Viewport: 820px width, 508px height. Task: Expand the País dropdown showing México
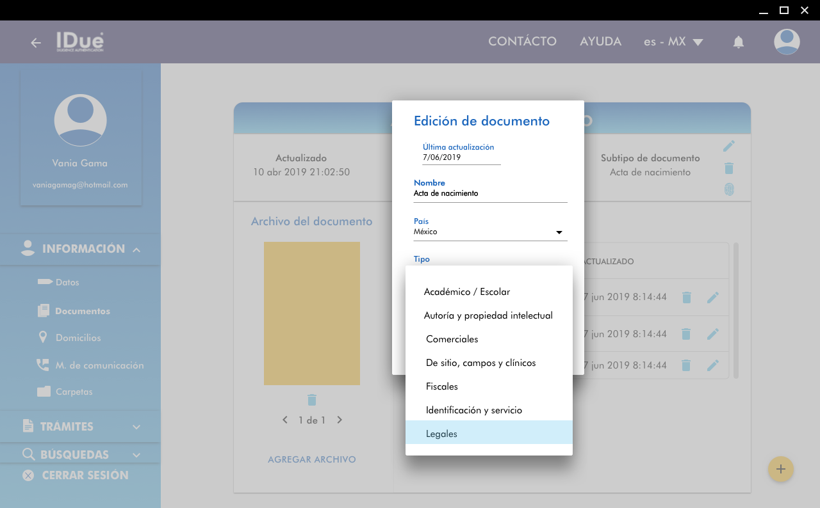pos(490,232)
